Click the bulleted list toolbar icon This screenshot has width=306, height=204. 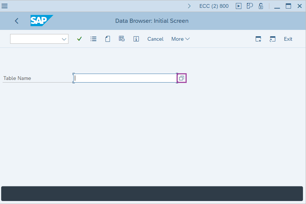(94, 39)
